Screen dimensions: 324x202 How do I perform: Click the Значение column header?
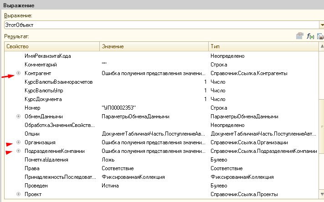(x=154, y=46)
